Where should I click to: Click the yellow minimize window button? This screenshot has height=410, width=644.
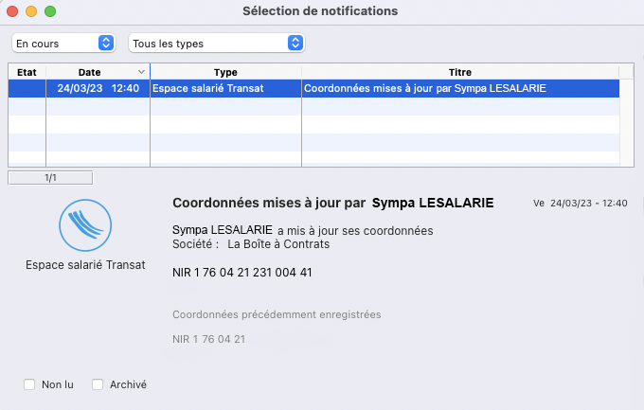pos(31,11)
